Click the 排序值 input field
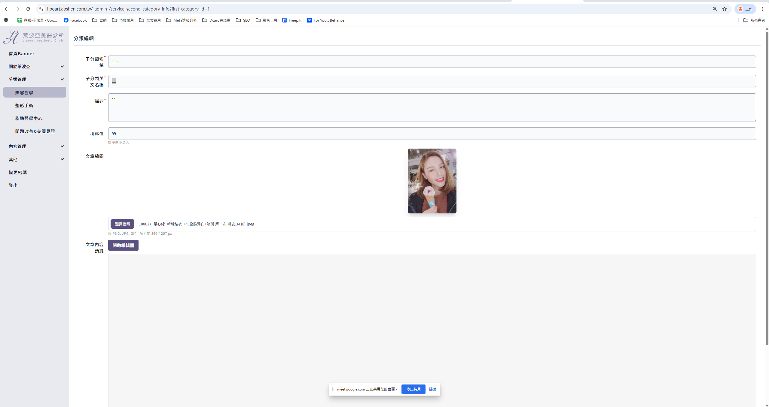769x407 pixels. [x=432, y=134]
